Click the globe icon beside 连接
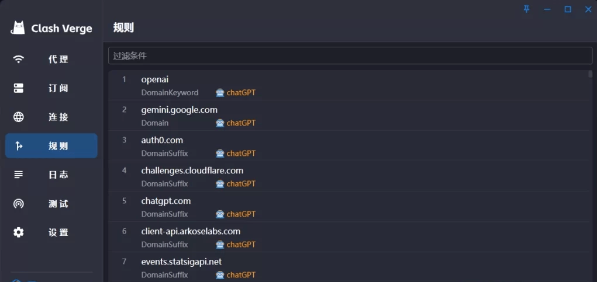The width and height of the screenshot is (597, 282). click(18, 117)
